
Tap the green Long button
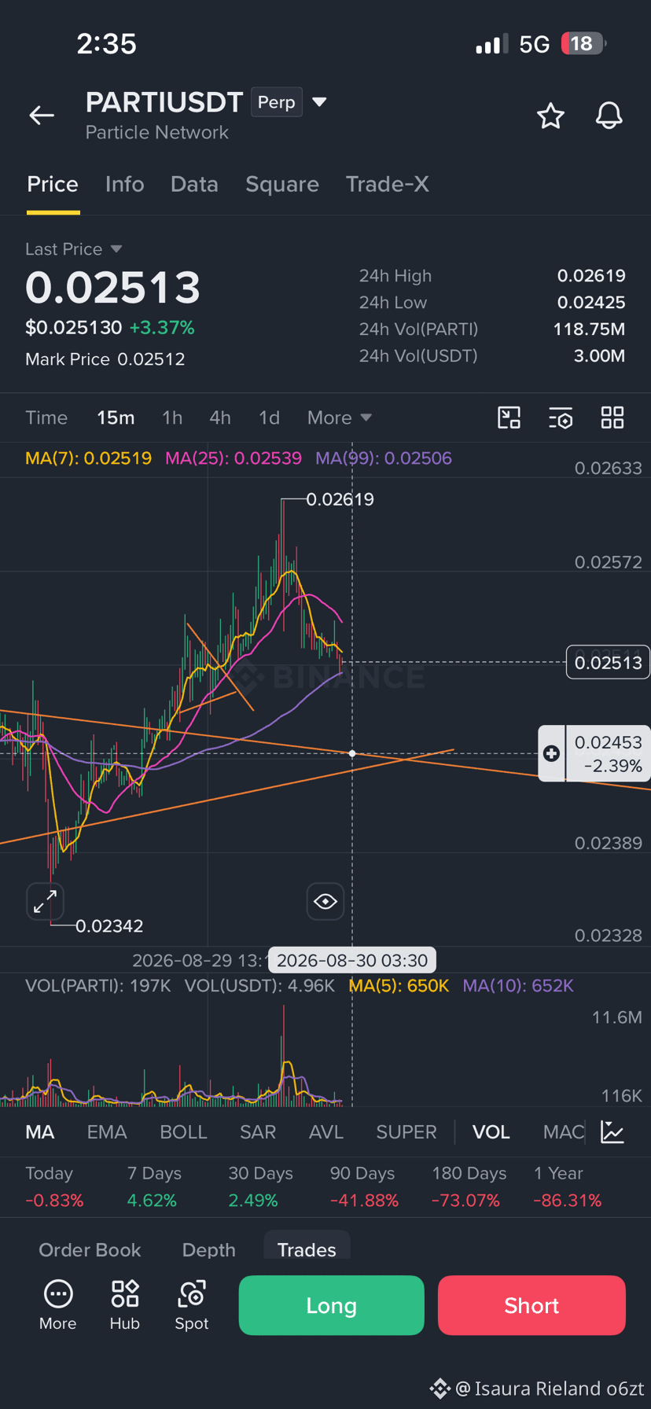[x=331, y=1305]
